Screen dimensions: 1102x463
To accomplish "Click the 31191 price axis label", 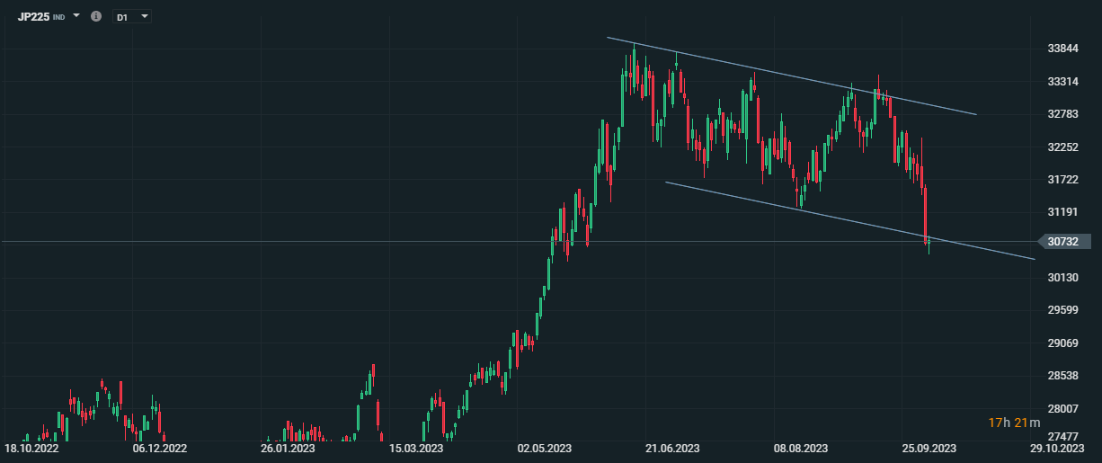I will point(1063,212).
